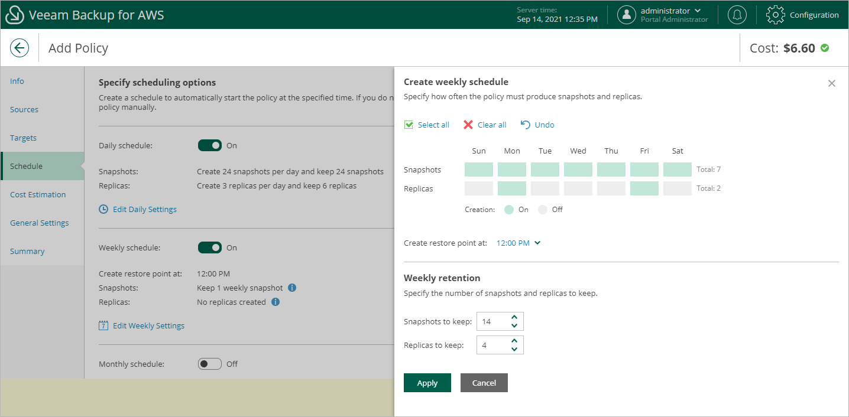
Task: Click the back arrow icon
Action: [20, 48]
